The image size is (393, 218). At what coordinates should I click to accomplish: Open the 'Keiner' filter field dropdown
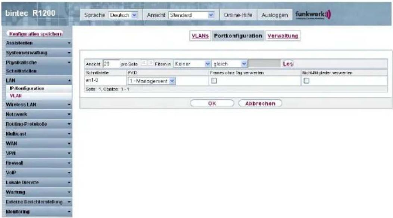tap(192, 64)
